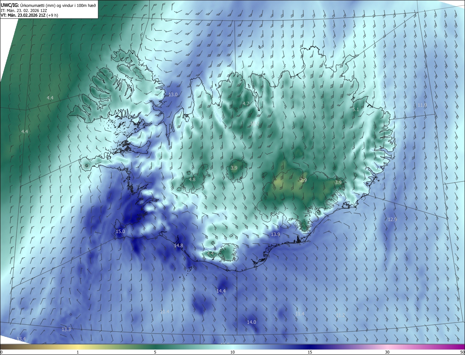This screenshot has width=465, height=355.
Task: Click the 5 tick on the color scale
Action: coord(155,352)
